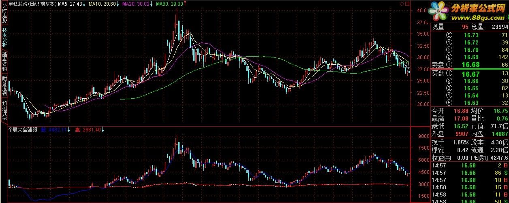509x203 pixels.
Task: Click the PE(动) value 4247.6
Action: pos(499,158)
